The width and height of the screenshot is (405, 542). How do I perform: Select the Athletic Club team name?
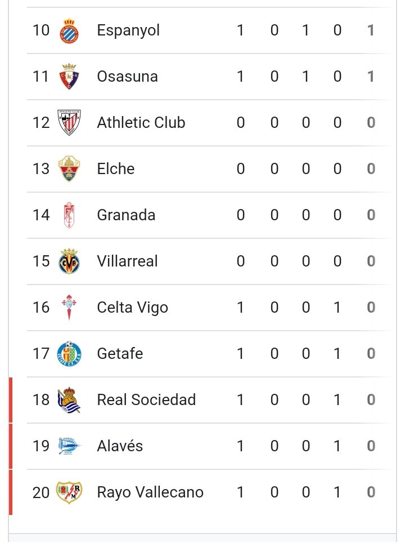[141, 123]
